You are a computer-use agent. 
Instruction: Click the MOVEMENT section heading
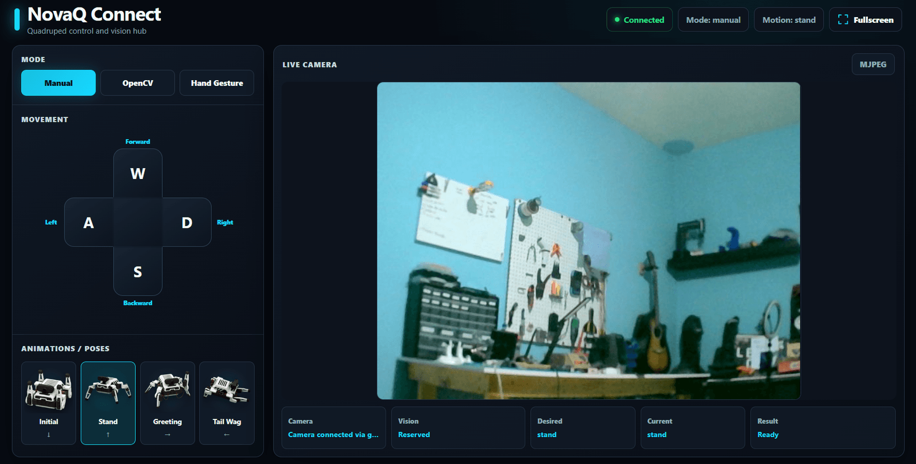coord(45,120)
